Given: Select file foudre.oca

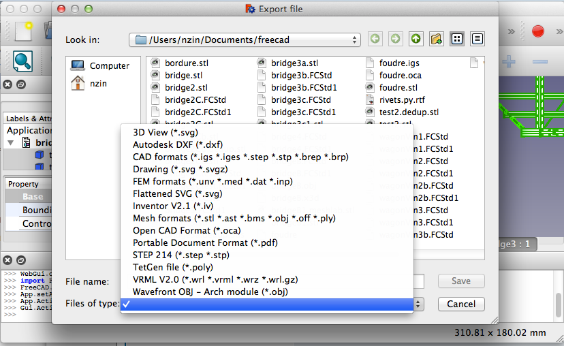Looking at the screenshot, I should [x=394, y=75].
